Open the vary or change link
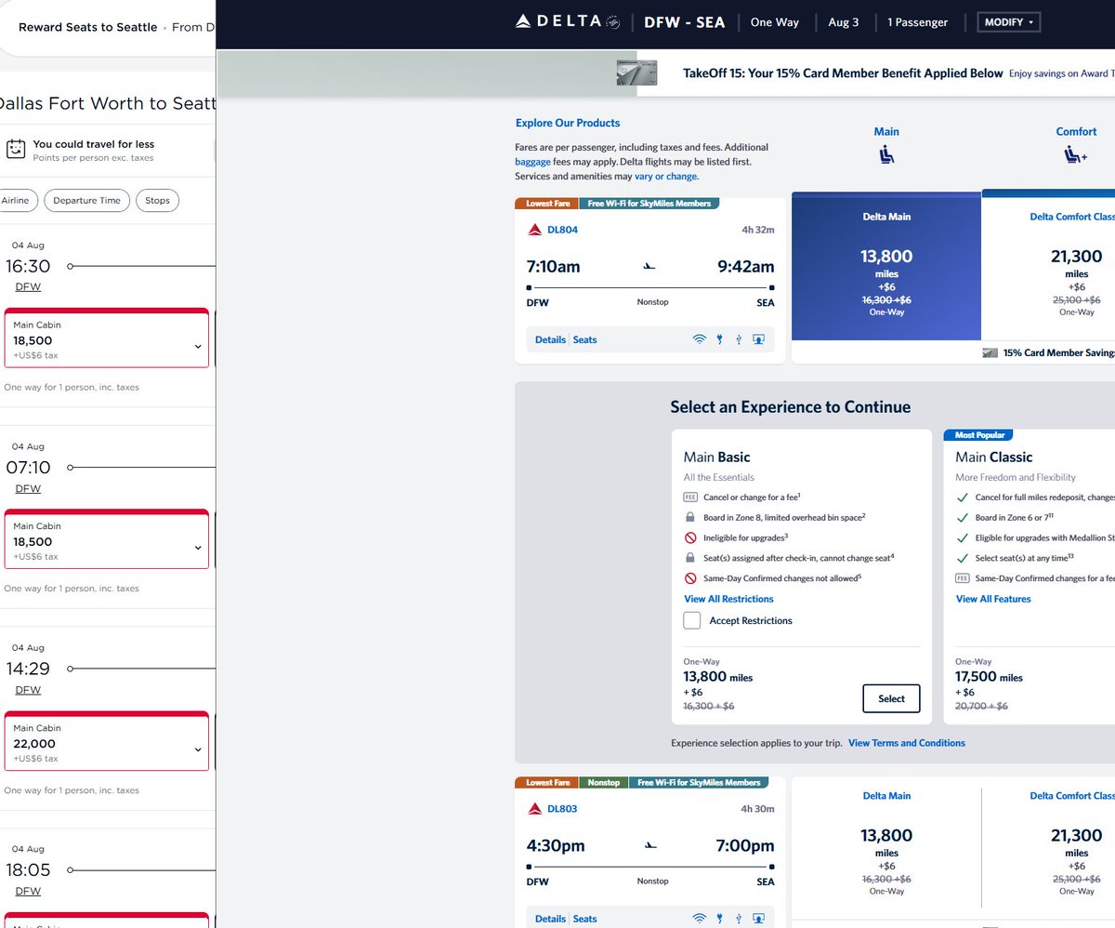Image resolution: width=1115 pixels, height=928 pixels. [x=666, y=176]
